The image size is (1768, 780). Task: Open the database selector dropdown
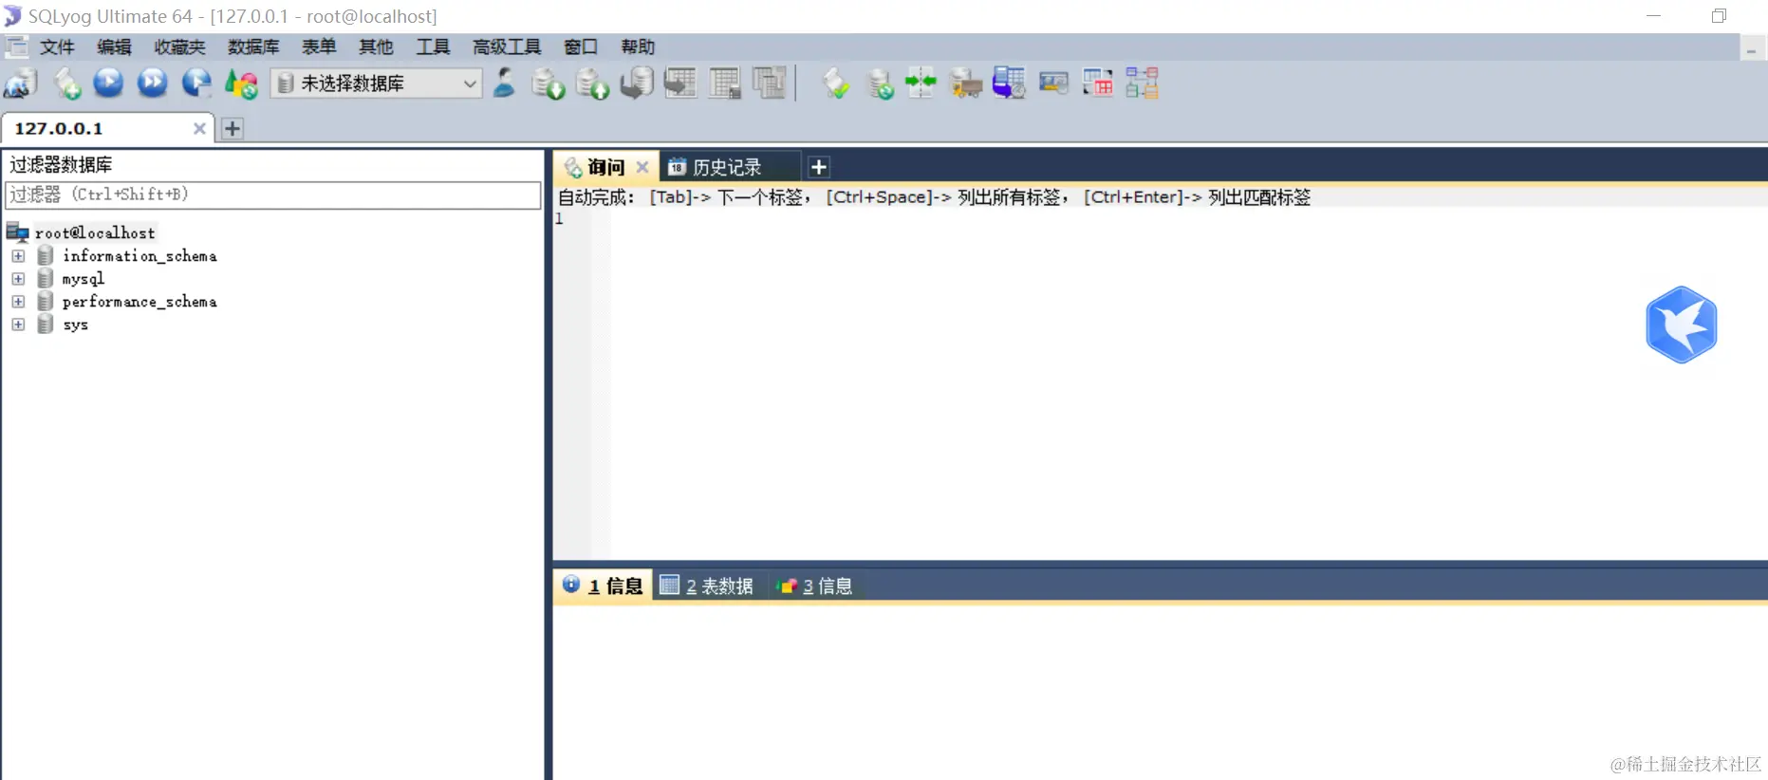[377, 84]
